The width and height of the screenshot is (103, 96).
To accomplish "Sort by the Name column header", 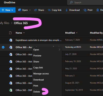I will 19,33.
